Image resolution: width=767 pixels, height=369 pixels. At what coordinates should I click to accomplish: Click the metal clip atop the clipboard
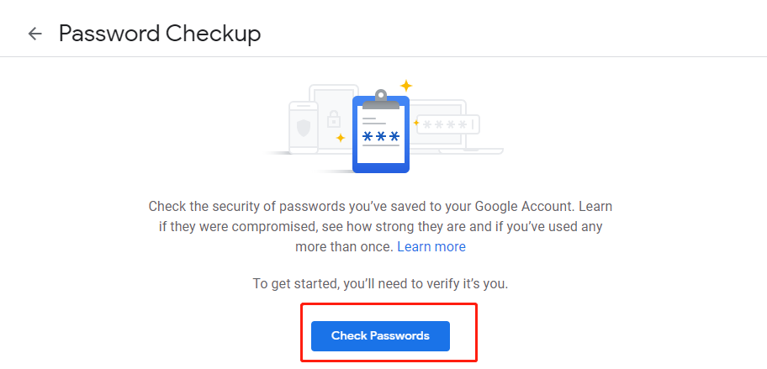click(381, 98)
